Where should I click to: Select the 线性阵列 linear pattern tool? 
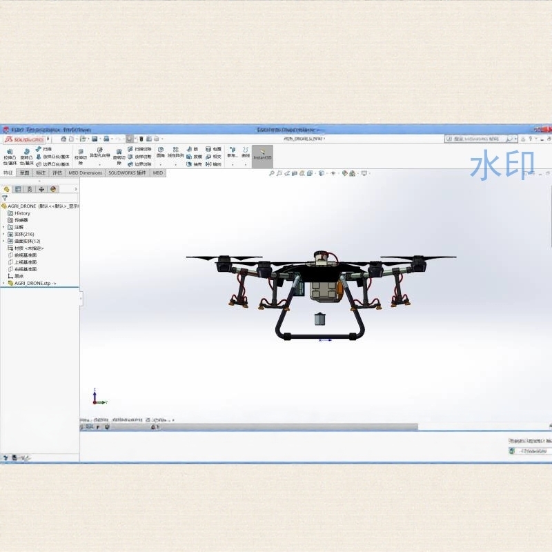pos(175,152)
